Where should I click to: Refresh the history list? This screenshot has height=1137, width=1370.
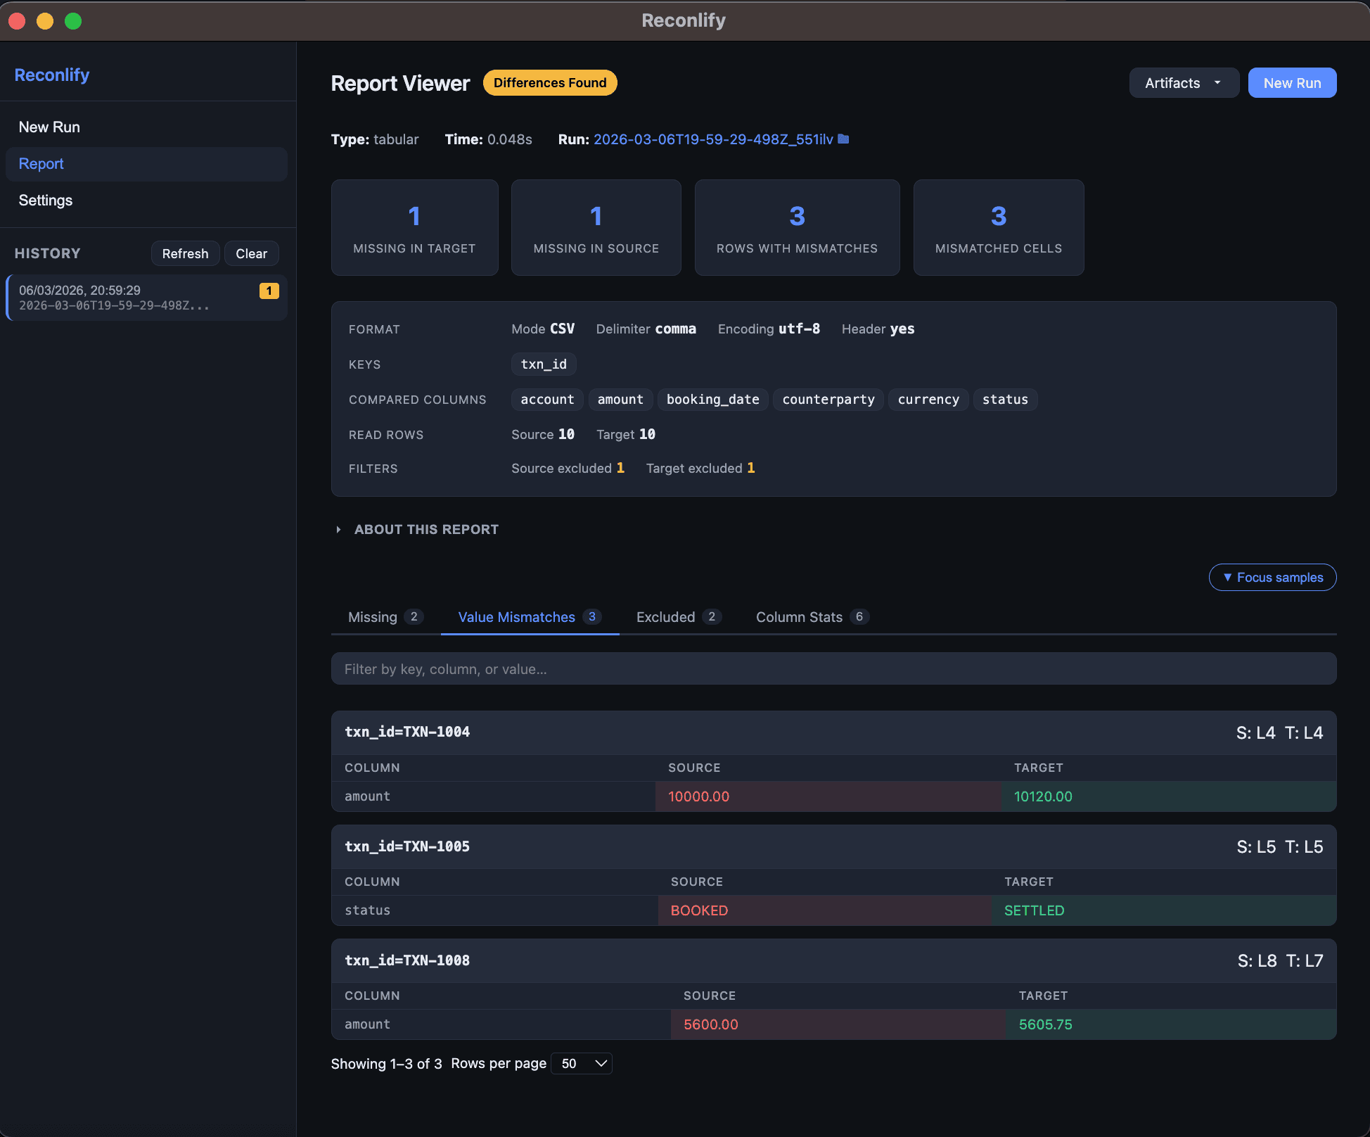pos(185,253)
